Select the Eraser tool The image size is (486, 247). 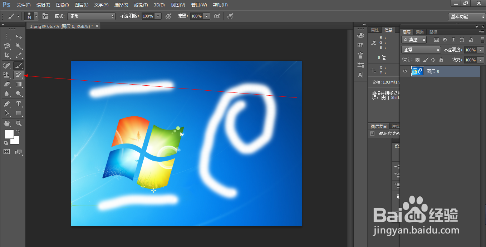tap(7, 84)
